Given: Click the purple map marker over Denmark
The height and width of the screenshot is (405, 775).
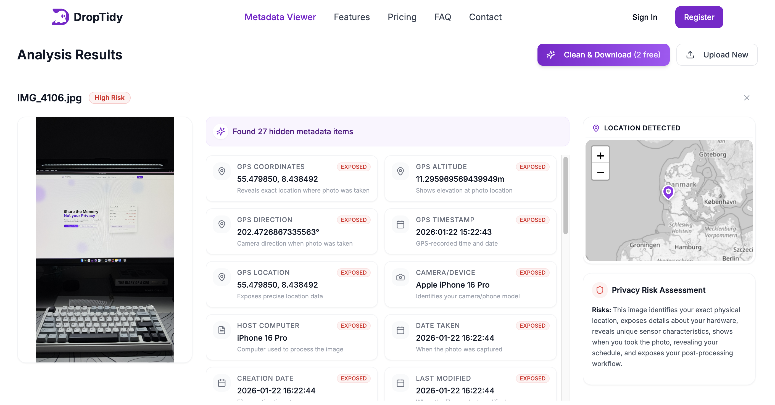Looking at the screenshot, I should point(668,192).
